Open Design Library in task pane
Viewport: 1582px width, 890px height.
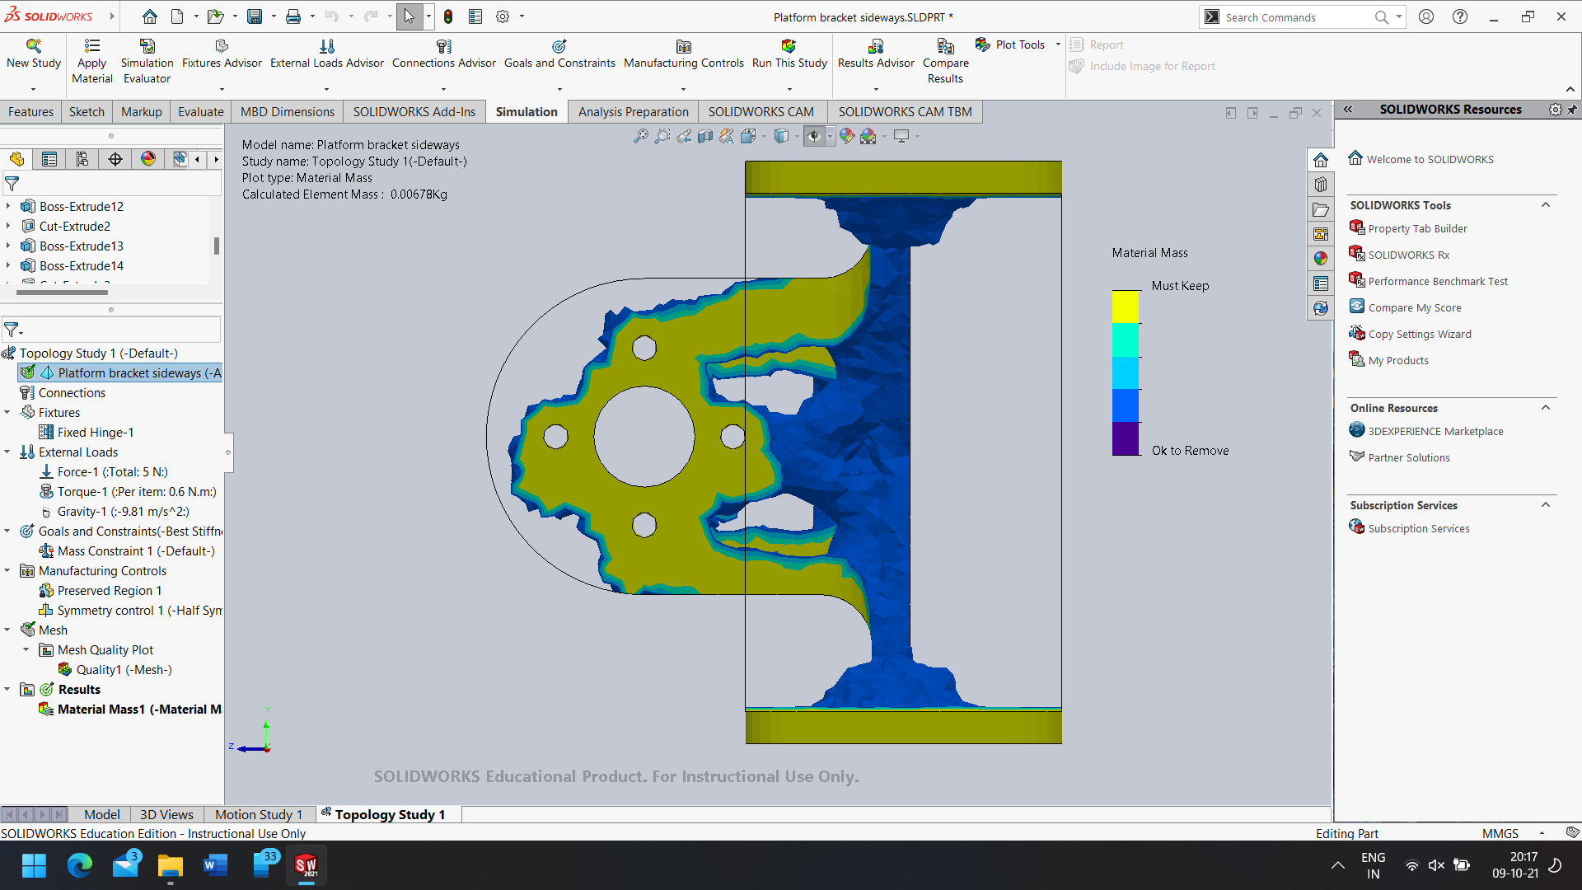[1321, 185]
